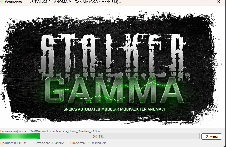Click the unpacking path Desmans_Horror_Overhaul_v1.3.7z
The image size is (226, 147).
65,131
